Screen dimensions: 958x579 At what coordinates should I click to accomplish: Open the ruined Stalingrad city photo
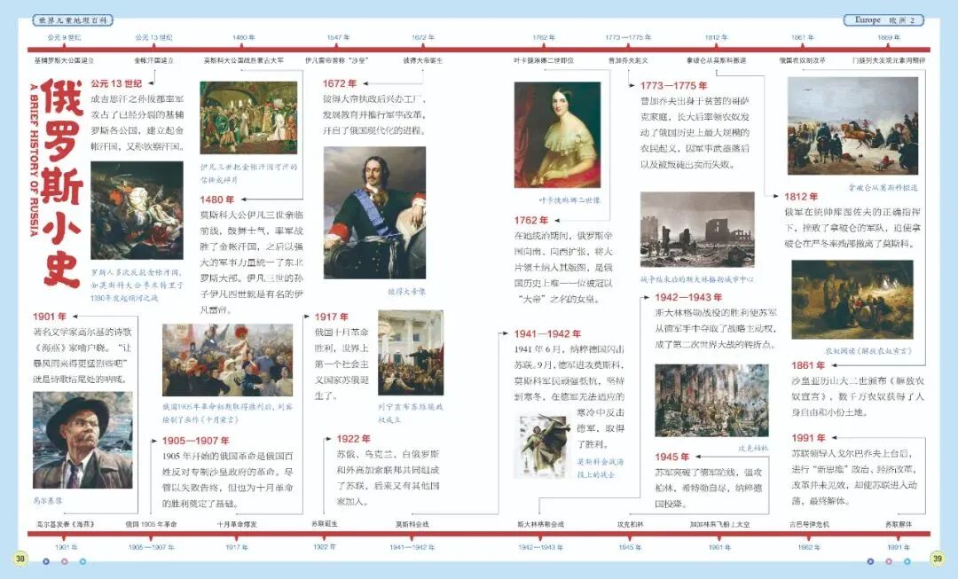697,230
